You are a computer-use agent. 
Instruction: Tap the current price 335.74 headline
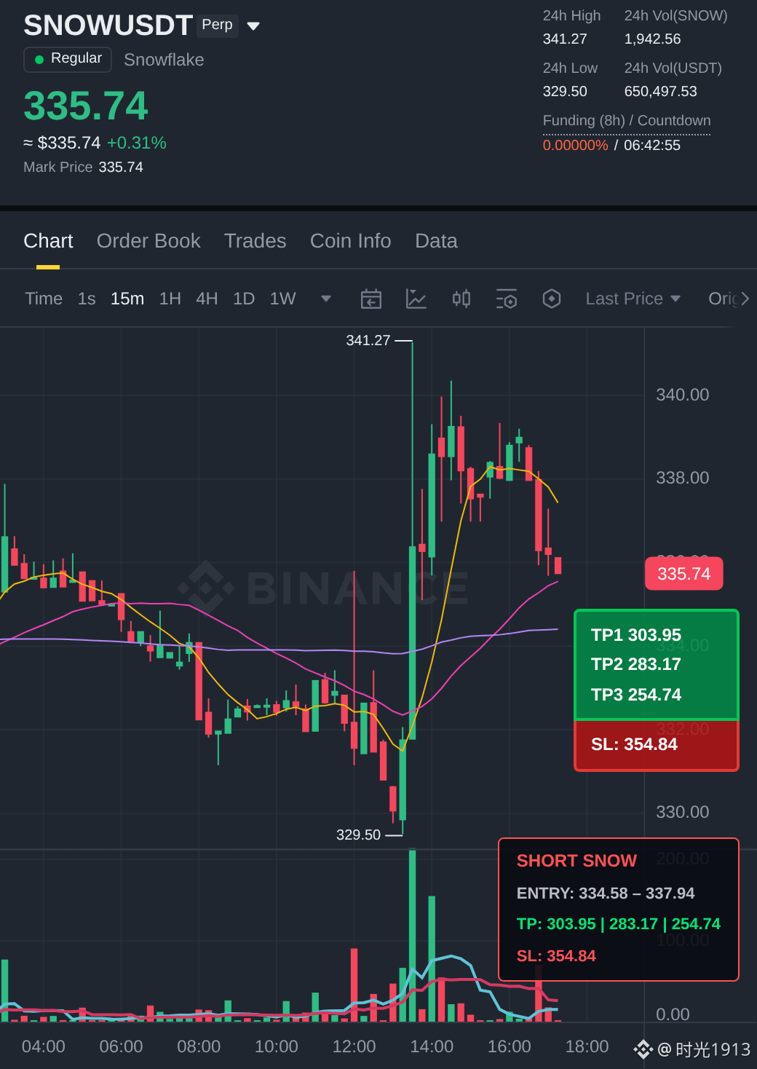(x=86, y=106)
